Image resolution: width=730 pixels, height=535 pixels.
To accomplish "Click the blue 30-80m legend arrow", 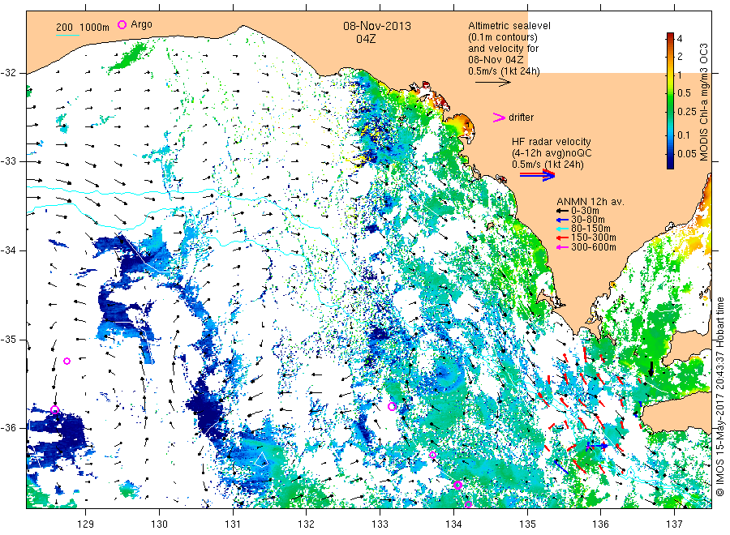I will click(x=562, y=220).
